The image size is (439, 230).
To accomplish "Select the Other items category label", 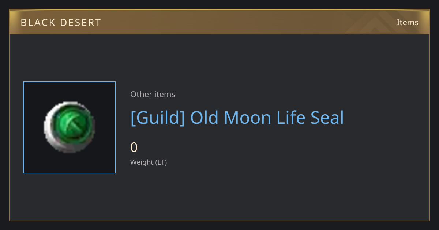I will tap(153, 94).
